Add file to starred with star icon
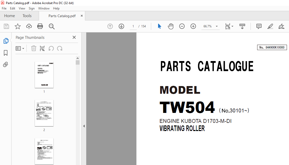 [18, 26]
